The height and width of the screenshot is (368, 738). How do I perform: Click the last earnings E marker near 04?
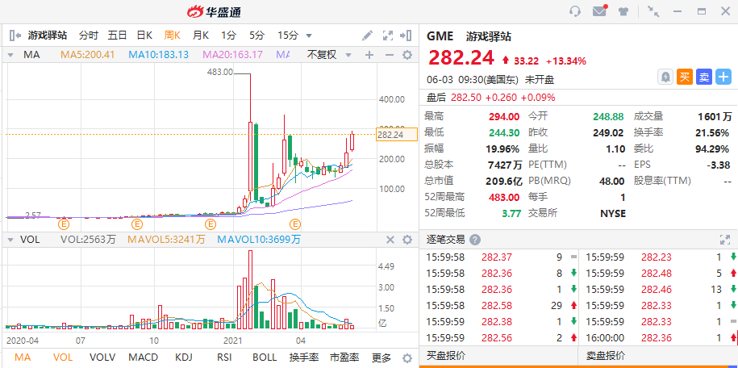click(x=295, y=224)
